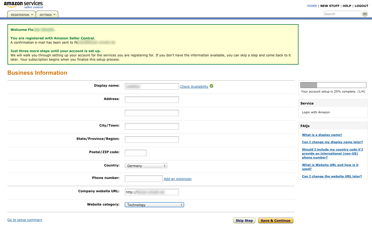Click the green availability checkmark icon

211,86
